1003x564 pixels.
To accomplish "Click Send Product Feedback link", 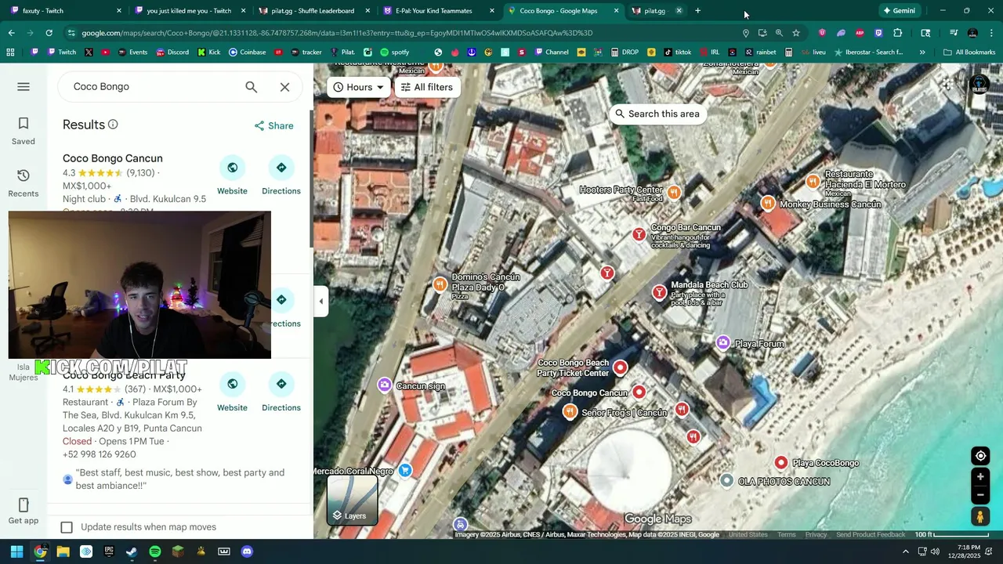I will 871,535.
